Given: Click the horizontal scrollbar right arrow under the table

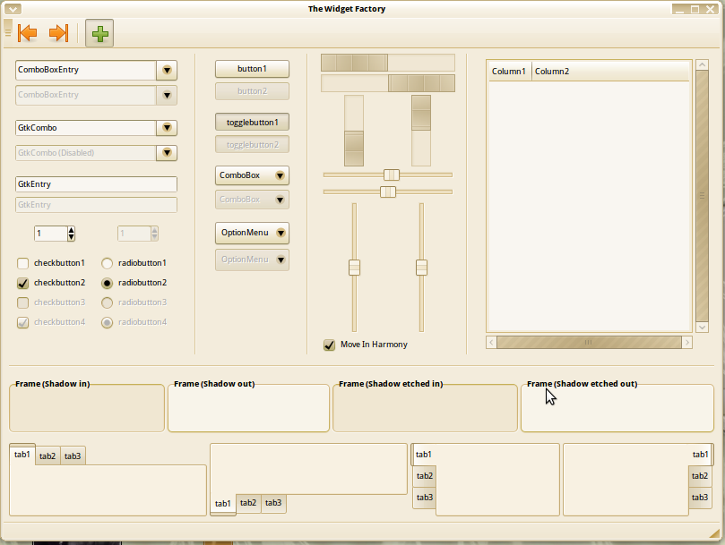Looking at the screenshot, I should (x=686, y=342).
